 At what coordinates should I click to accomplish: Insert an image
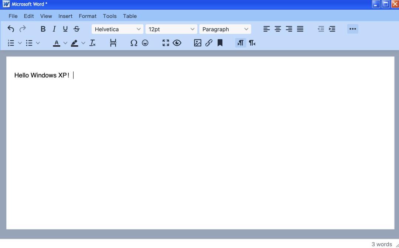point(198,43)
